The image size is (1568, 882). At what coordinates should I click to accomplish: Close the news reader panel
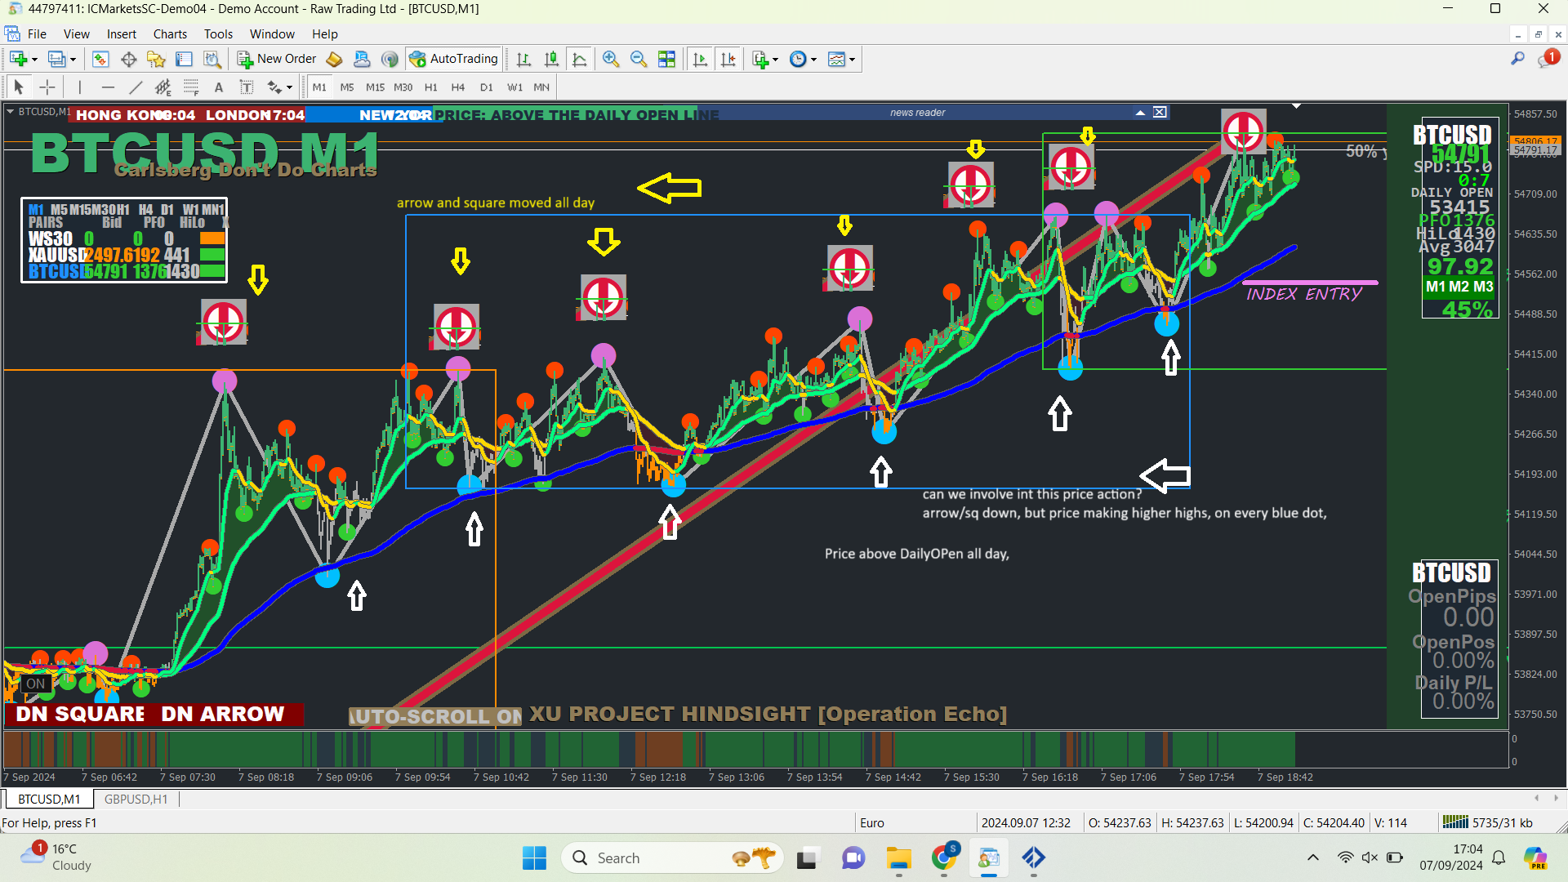(x=1160, y=112)
